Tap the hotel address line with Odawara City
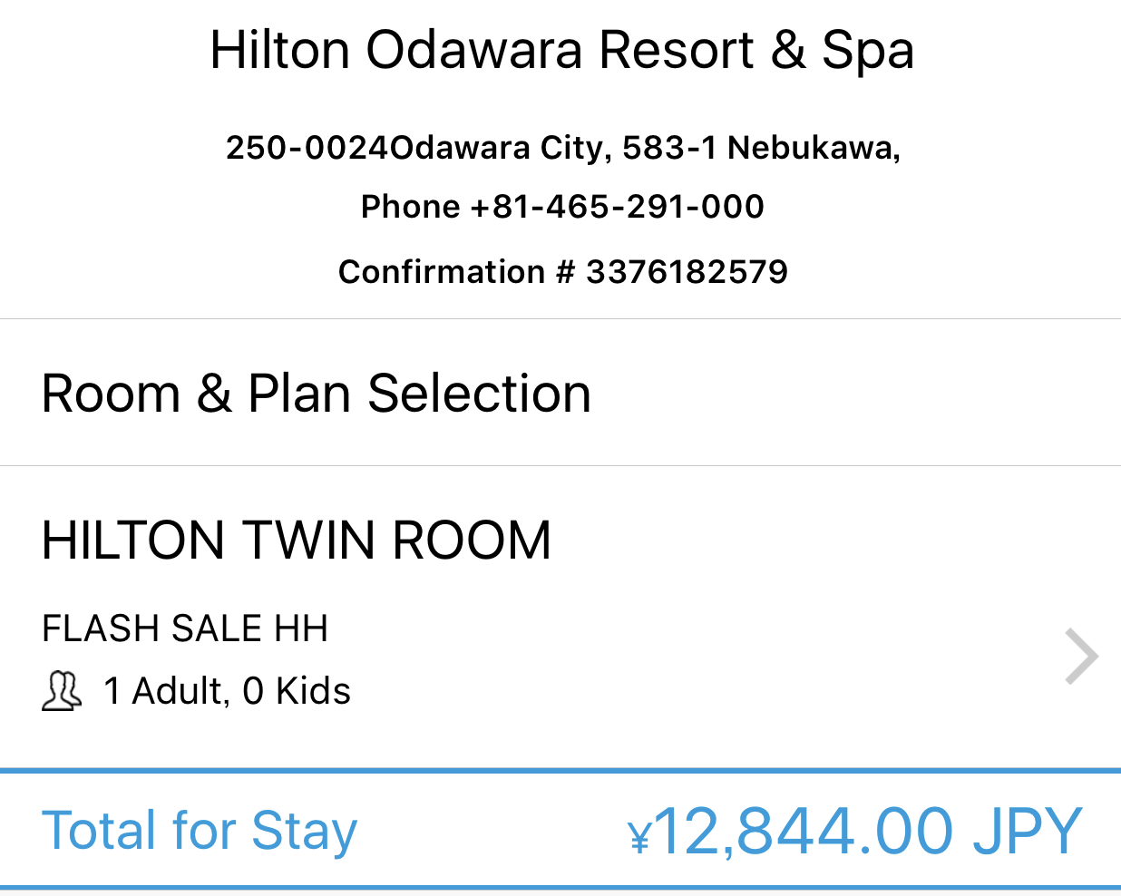The width and height of the screenshot is (1121, 896). (562, 147)
